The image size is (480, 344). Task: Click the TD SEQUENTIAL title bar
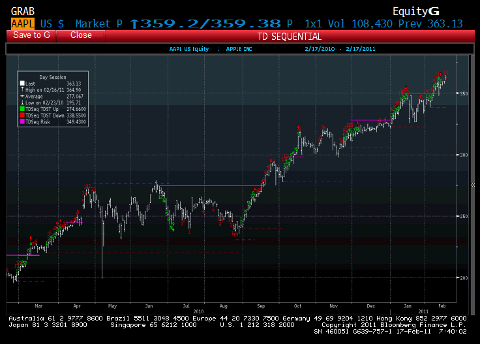point(290,37)
